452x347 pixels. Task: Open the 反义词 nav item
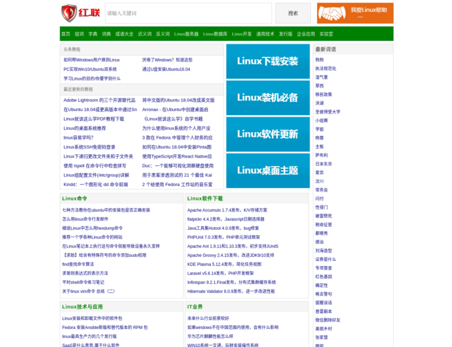163,34
